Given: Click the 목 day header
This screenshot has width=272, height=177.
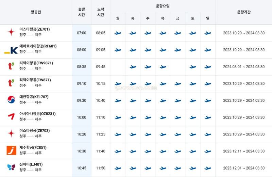Looking at the screenshot, I should 163,18.
